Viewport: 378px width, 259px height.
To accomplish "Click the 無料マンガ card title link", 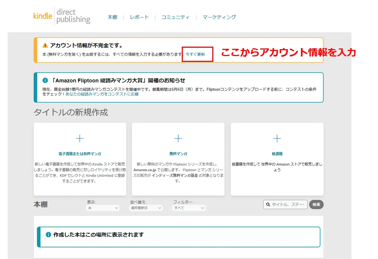I will click(178, 154).
